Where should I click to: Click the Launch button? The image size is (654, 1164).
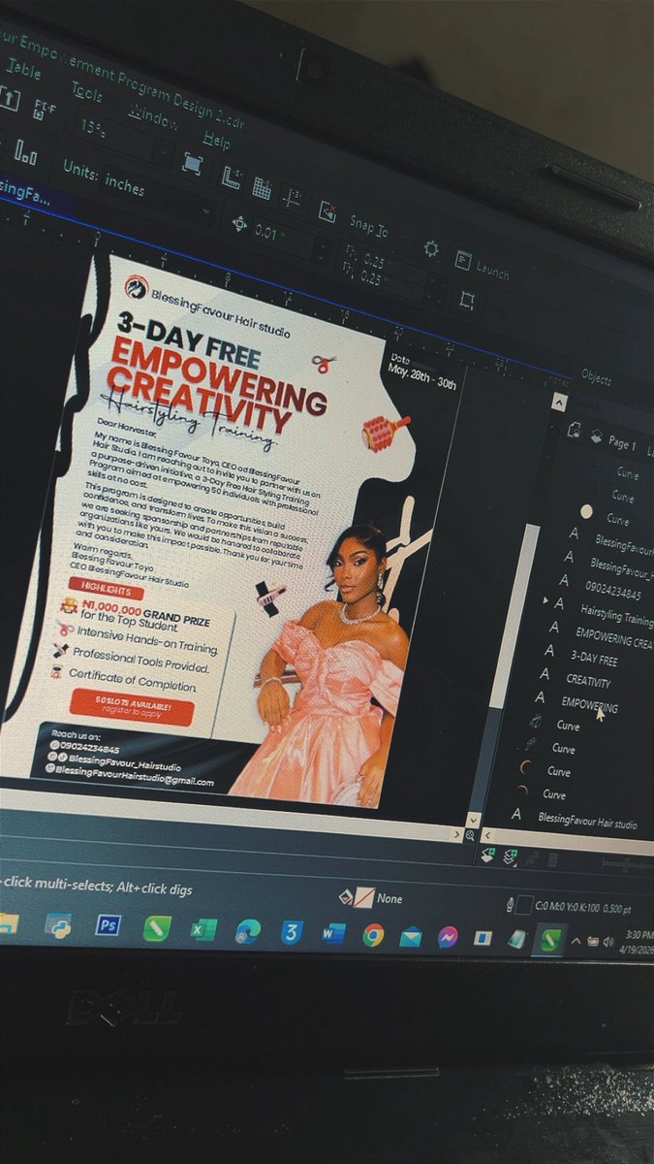pos(483,266)
